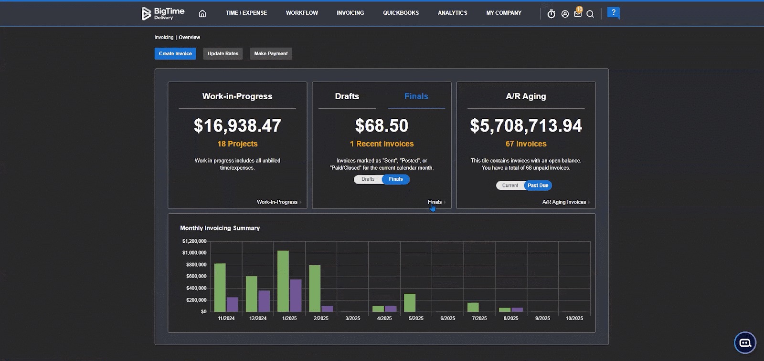This screenshot has width=764, height=361.
Task: Click the tall green 1/2025 chart bar
Action: [x=283, y=281]
